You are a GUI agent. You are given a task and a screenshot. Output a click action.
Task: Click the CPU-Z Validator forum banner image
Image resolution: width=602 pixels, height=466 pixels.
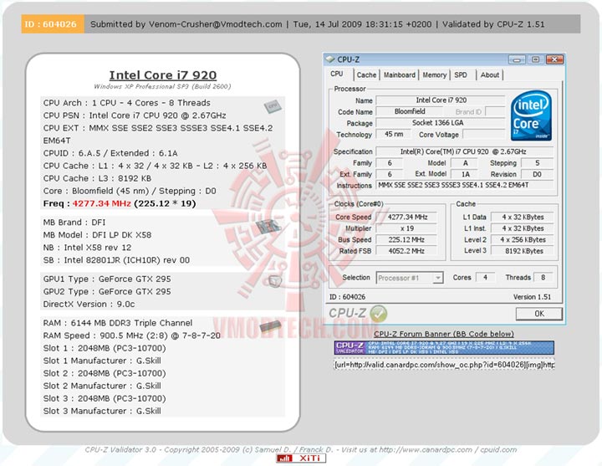tap(444, 348)
